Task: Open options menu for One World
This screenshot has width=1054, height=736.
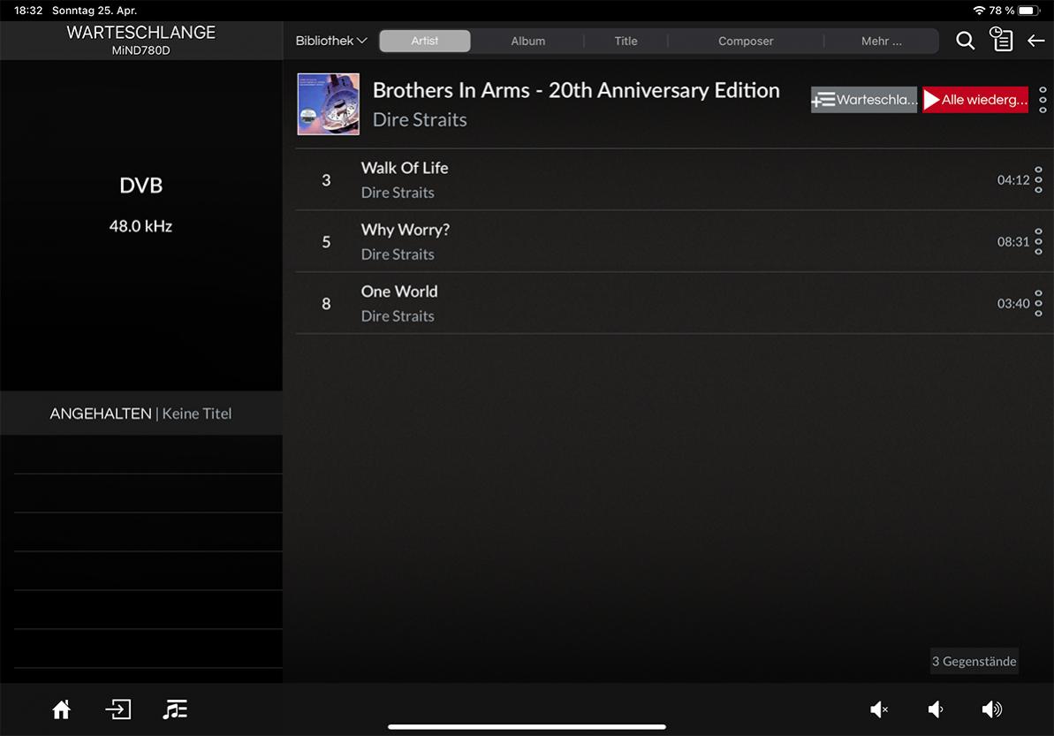Action: 1038,303
